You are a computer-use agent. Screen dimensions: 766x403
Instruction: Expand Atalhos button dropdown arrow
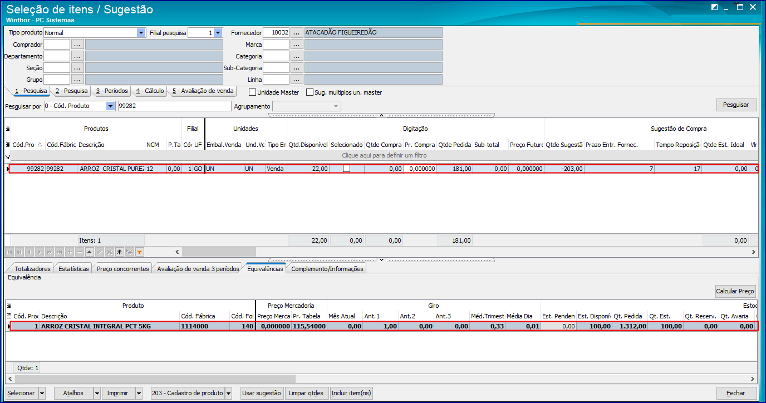(x=97, y=393)
